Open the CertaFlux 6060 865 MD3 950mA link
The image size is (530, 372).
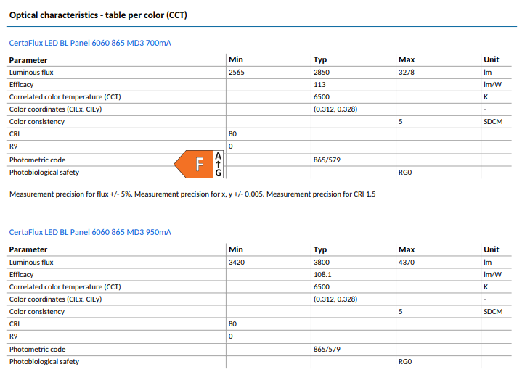pos(90,232)
